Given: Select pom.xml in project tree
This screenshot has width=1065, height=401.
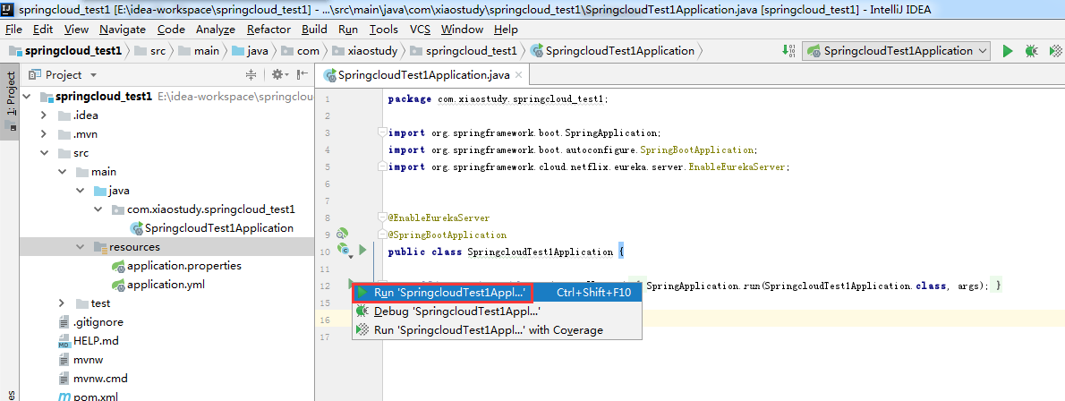Looking at the screenshot, I should [89, 396].
